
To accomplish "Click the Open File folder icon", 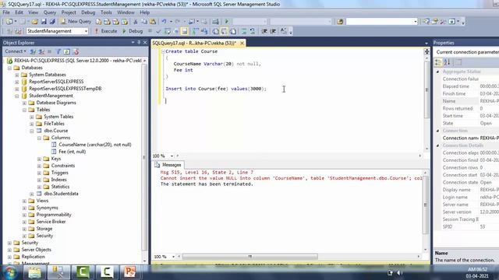I will click(x=34, y=22).
